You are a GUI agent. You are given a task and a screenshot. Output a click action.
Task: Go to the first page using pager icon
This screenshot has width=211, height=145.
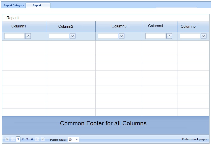pos(7,139)
